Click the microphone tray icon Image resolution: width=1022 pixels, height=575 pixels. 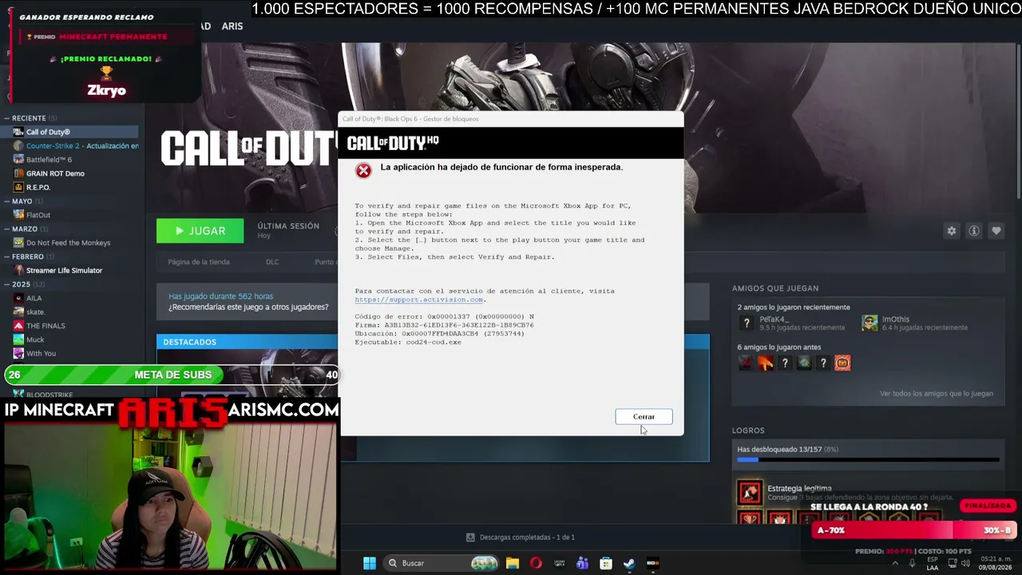pos(913,563)
